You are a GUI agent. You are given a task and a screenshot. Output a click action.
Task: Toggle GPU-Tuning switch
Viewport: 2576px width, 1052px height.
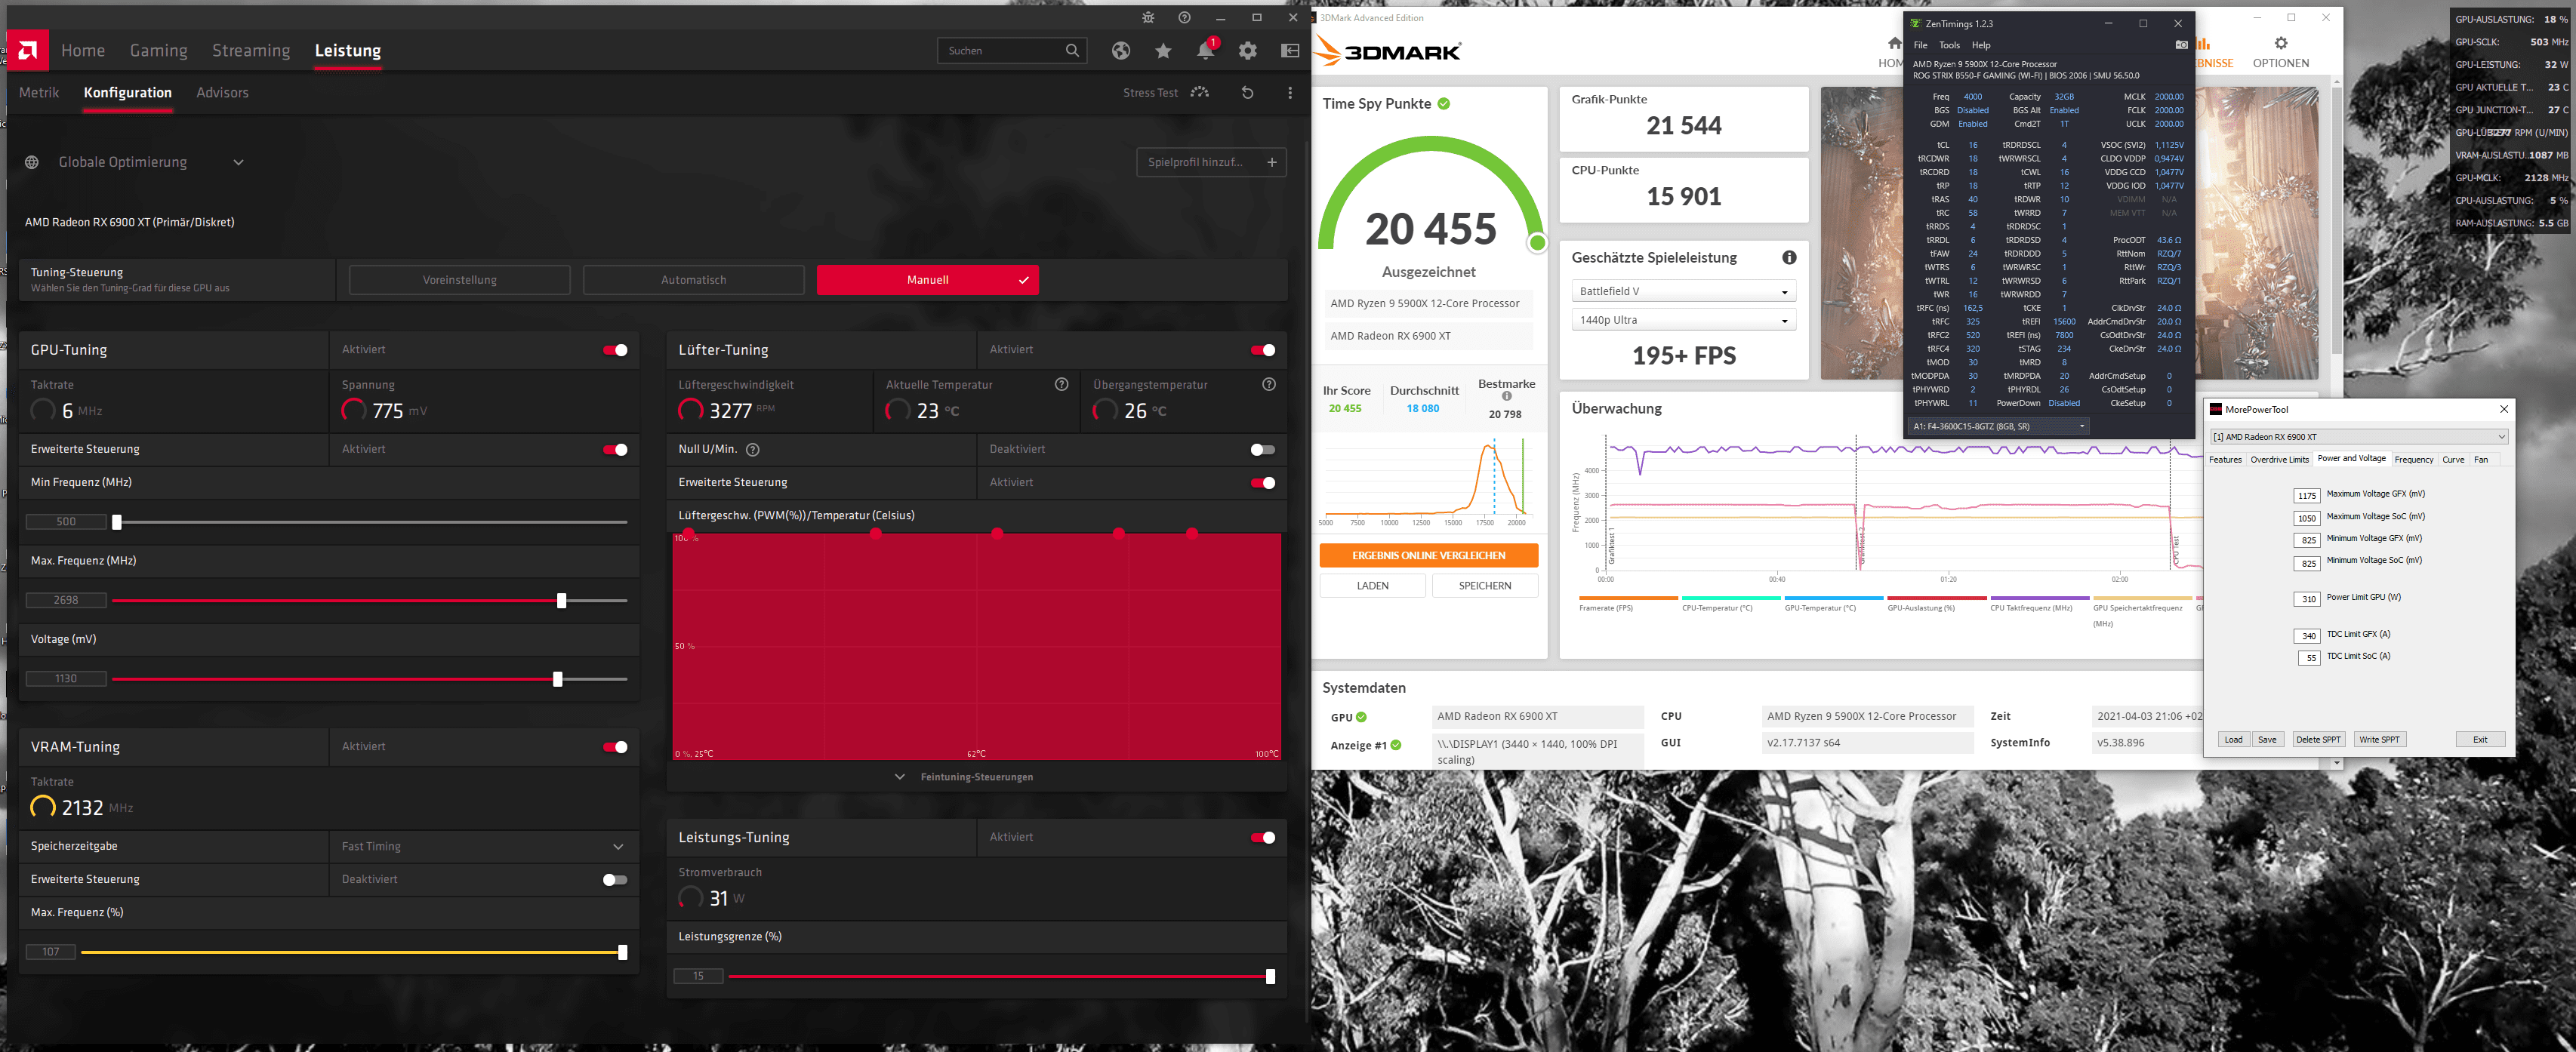click(615, 350)
